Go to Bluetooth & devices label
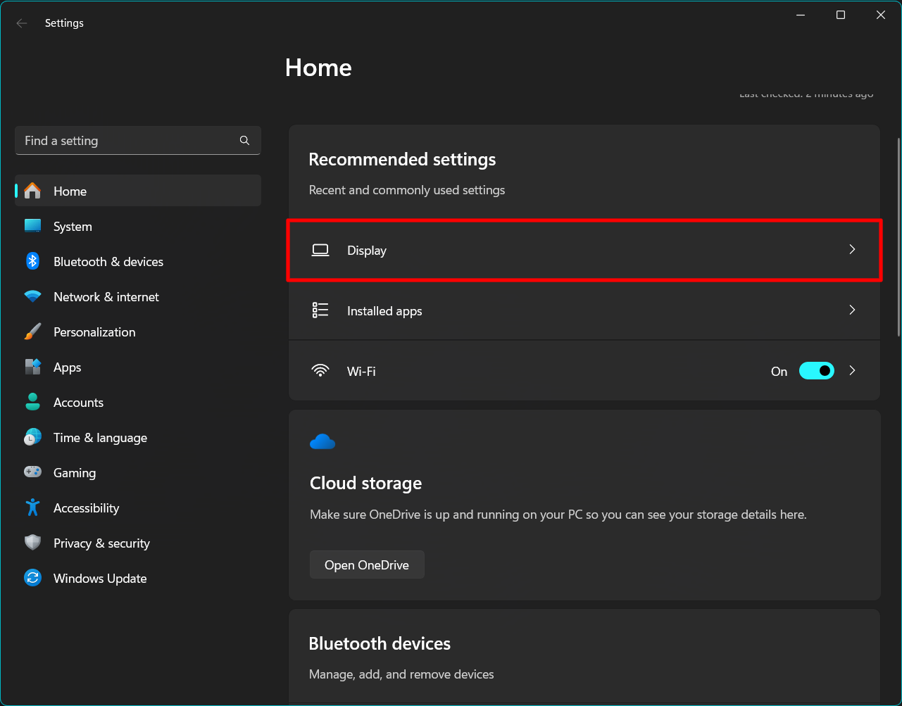902x706 pixels. [108, 262]
